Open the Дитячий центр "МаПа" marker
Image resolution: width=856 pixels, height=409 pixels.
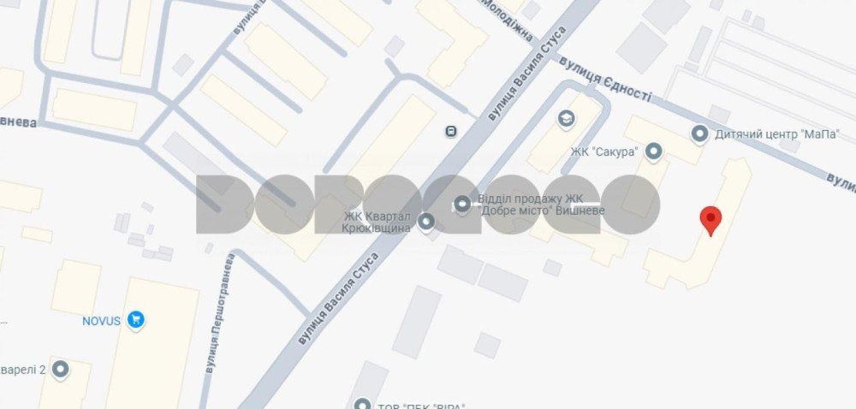pos(699,133)
